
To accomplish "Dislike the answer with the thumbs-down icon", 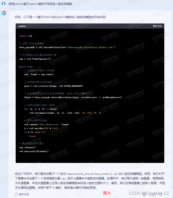I will click(x=161, y=194).
